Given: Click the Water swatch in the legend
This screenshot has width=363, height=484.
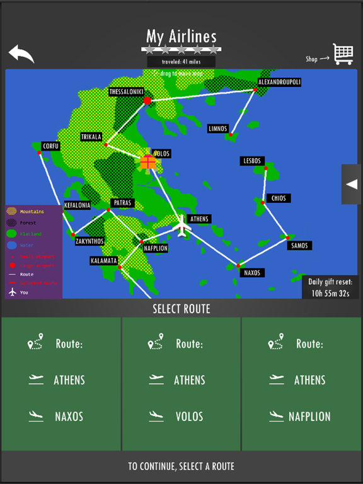Looking at the screenshot, I should click(x=12, y=245).
